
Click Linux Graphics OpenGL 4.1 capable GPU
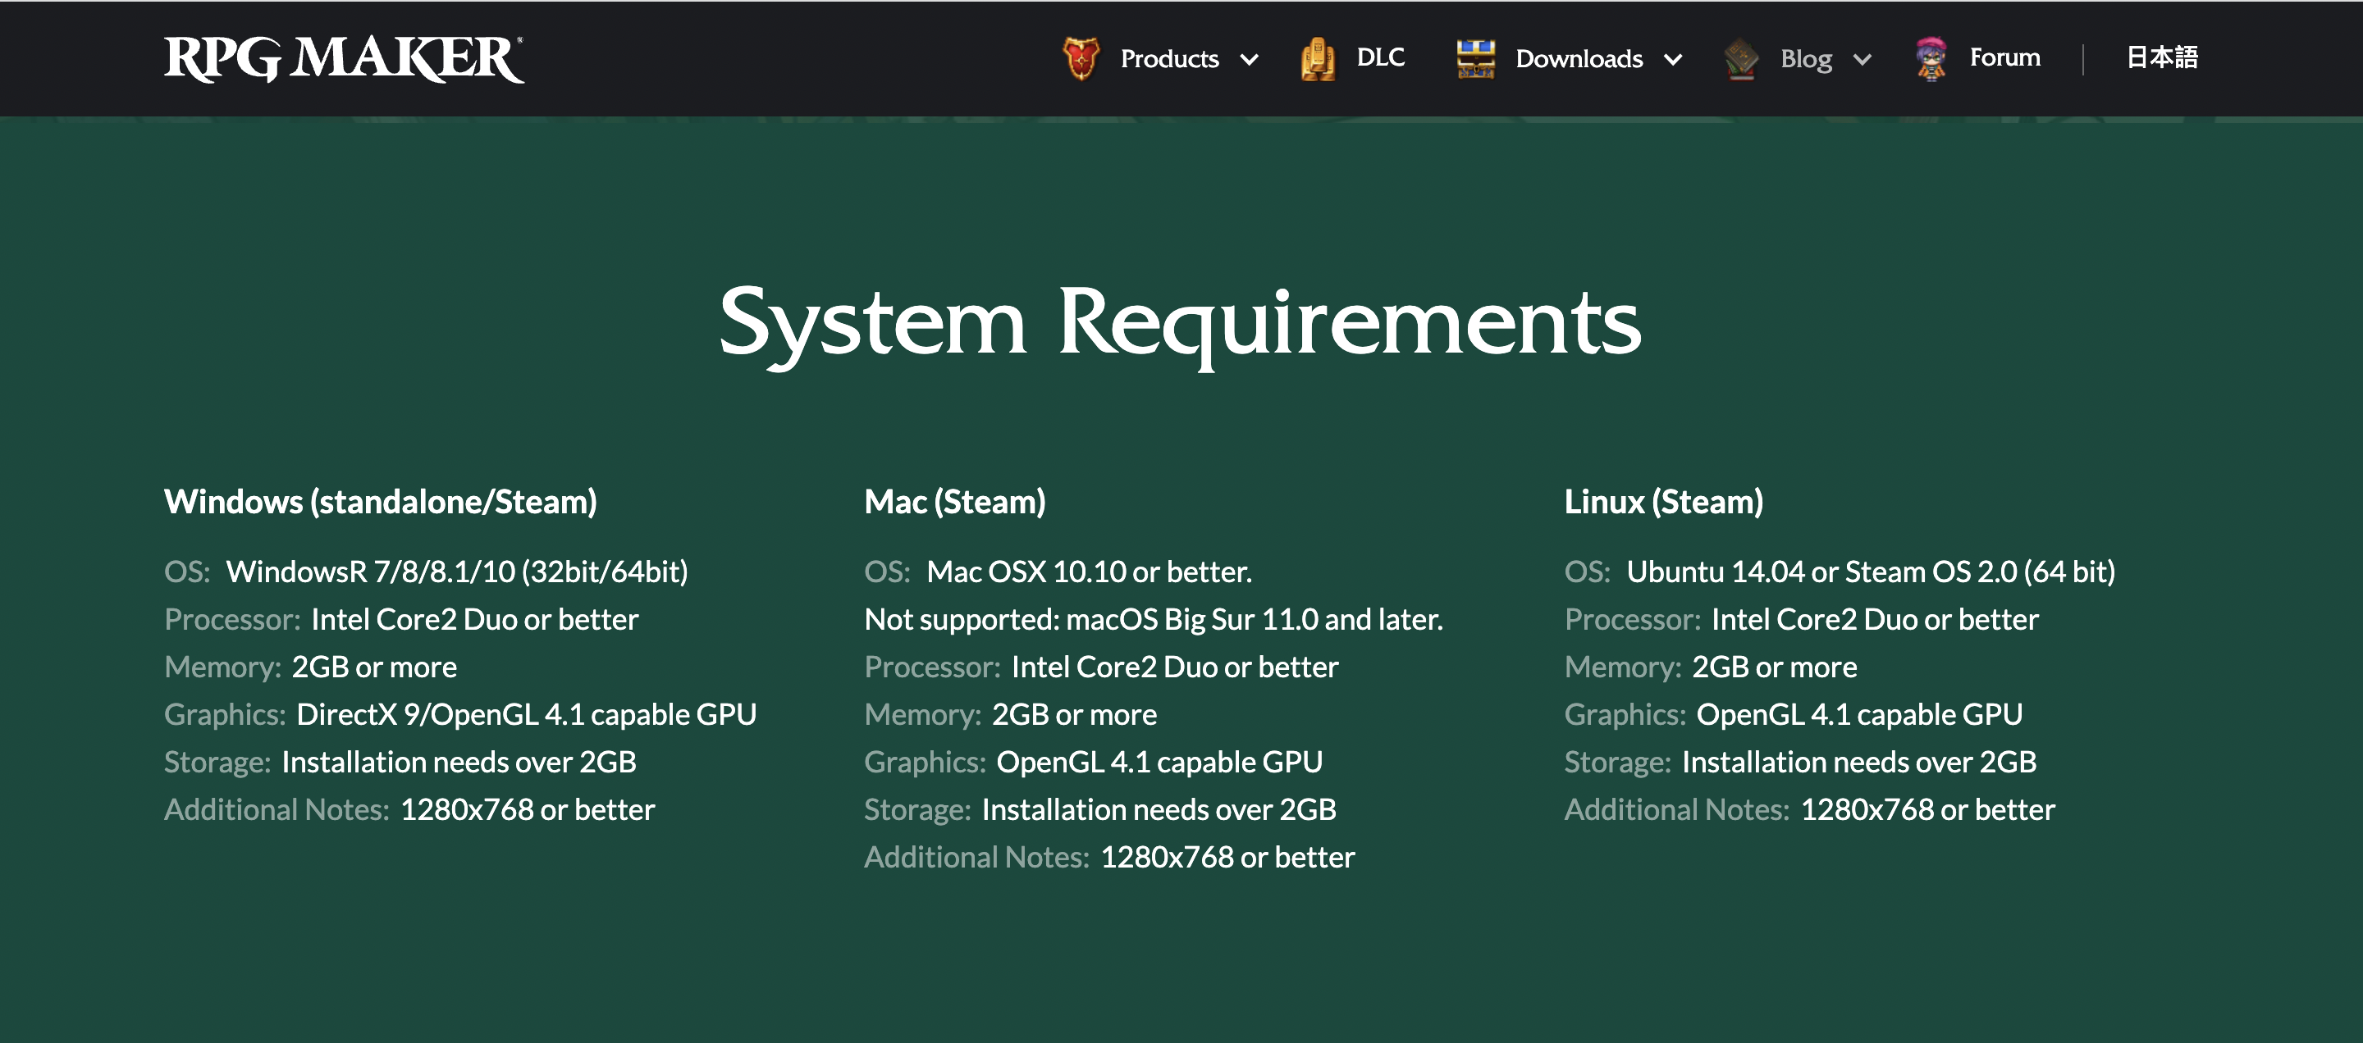point(1794,715)
